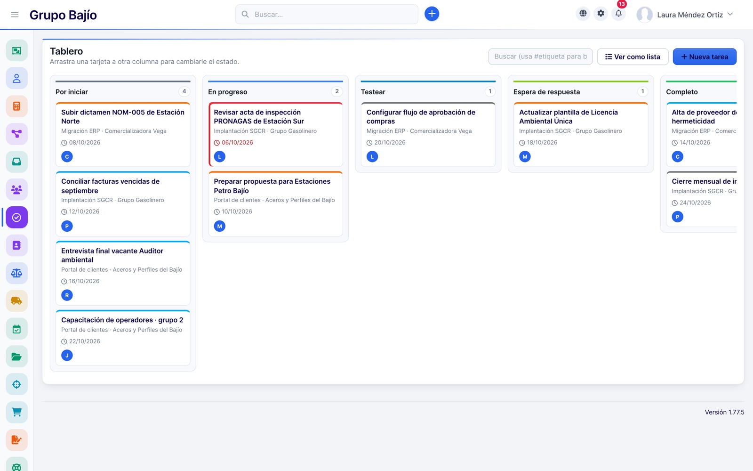This screenshot has width=753, height=471.
Task: Click avatar J on Capacitación de operadores card
Action: 67,355
